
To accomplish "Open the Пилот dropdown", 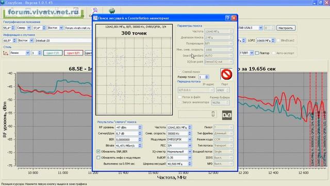I will [231, 128].
